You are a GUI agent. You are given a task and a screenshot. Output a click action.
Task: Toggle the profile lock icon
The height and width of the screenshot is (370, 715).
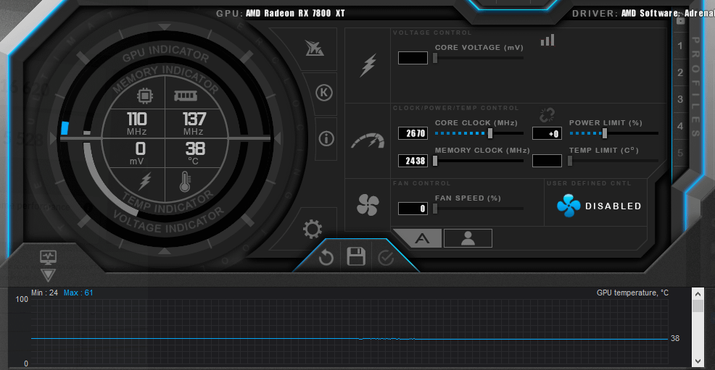(x=680, y=20)
